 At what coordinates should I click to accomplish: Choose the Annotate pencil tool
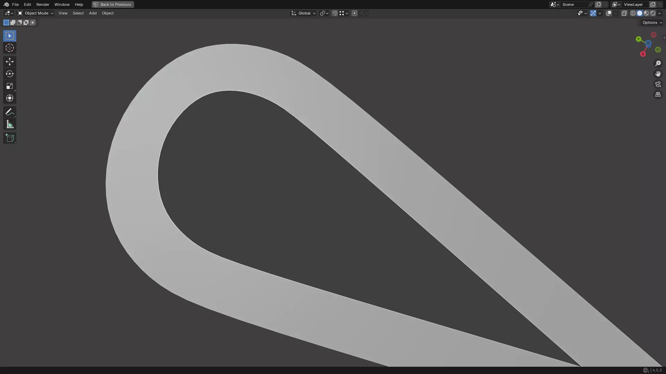[9, 112]
